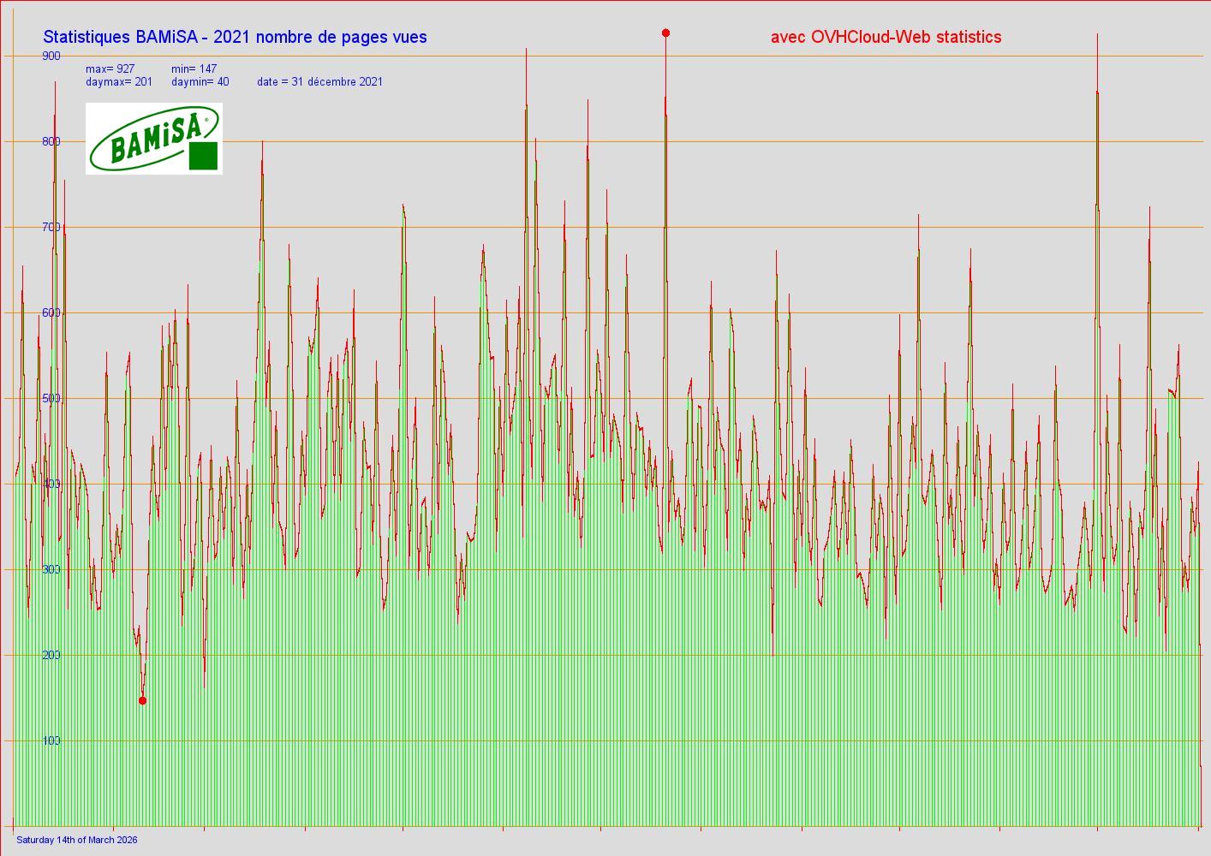Click the green square in the BAMiSA logo
This screenshot has width=1211, height=856.
coord(203,156)
